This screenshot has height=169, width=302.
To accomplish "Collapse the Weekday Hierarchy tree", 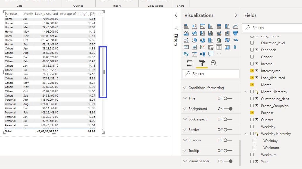I will click(246, 134).
